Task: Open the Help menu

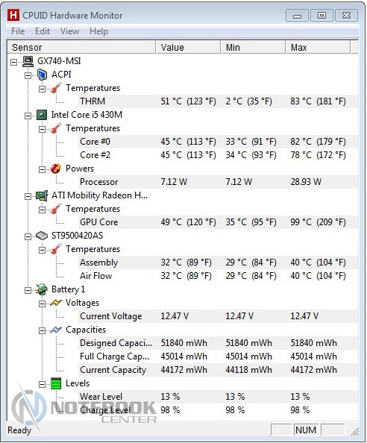Action: 98,31
